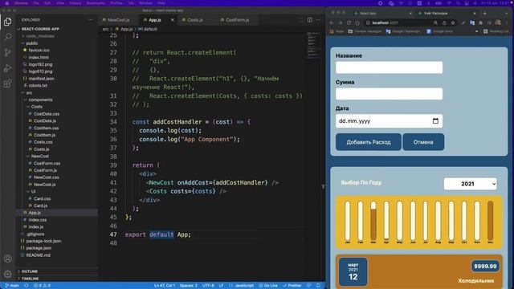
Task: Open a new Chrome tab
Action: coord(485,14)
